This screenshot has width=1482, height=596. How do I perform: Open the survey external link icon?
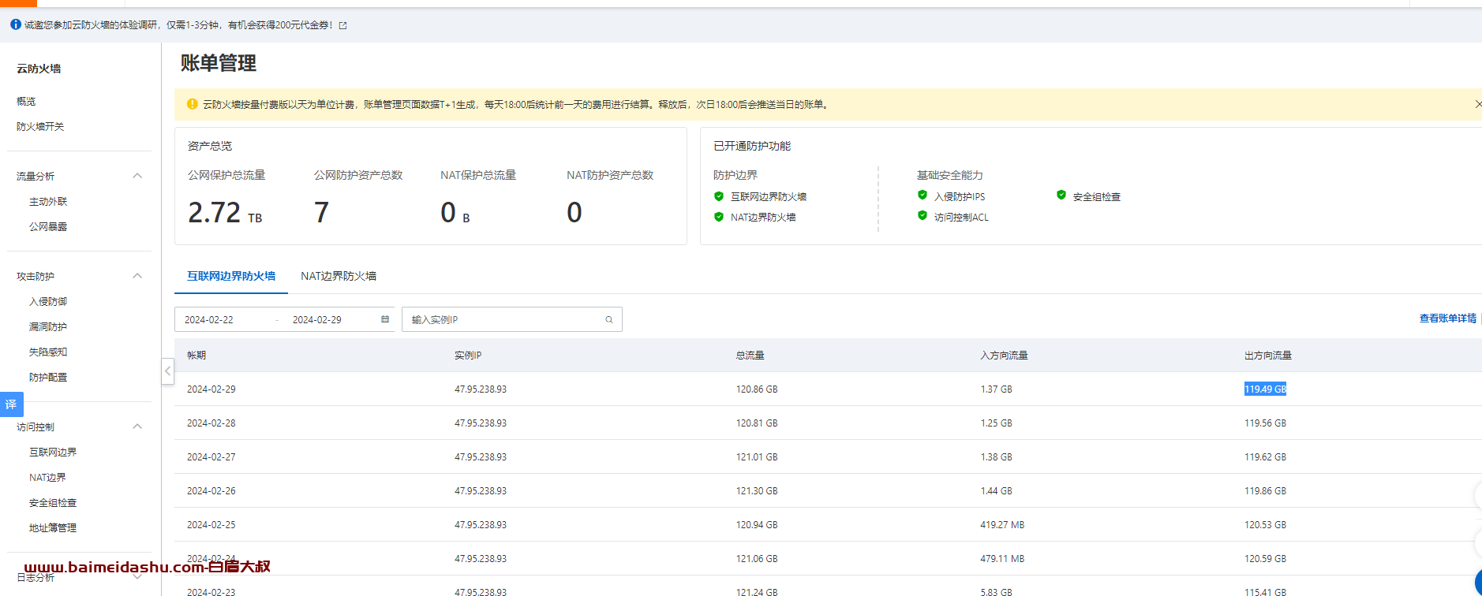342,25
